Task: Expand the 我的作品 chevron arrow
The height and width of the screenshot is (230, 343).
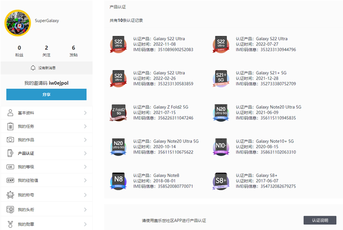Action: coord(85,140)
